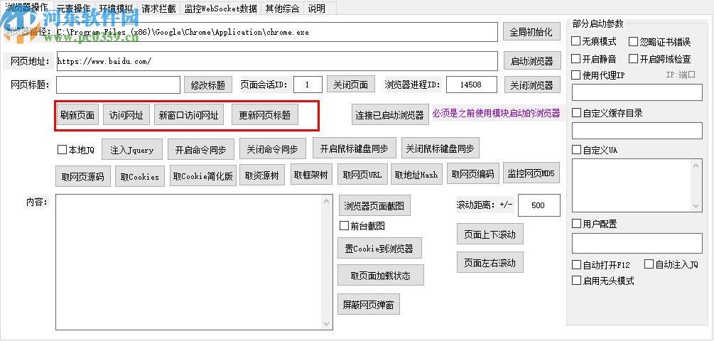The width and height of the screenshot is (714, 341).
Task: Focus the proxy IP:端口 input field
Action: point(637,92)
